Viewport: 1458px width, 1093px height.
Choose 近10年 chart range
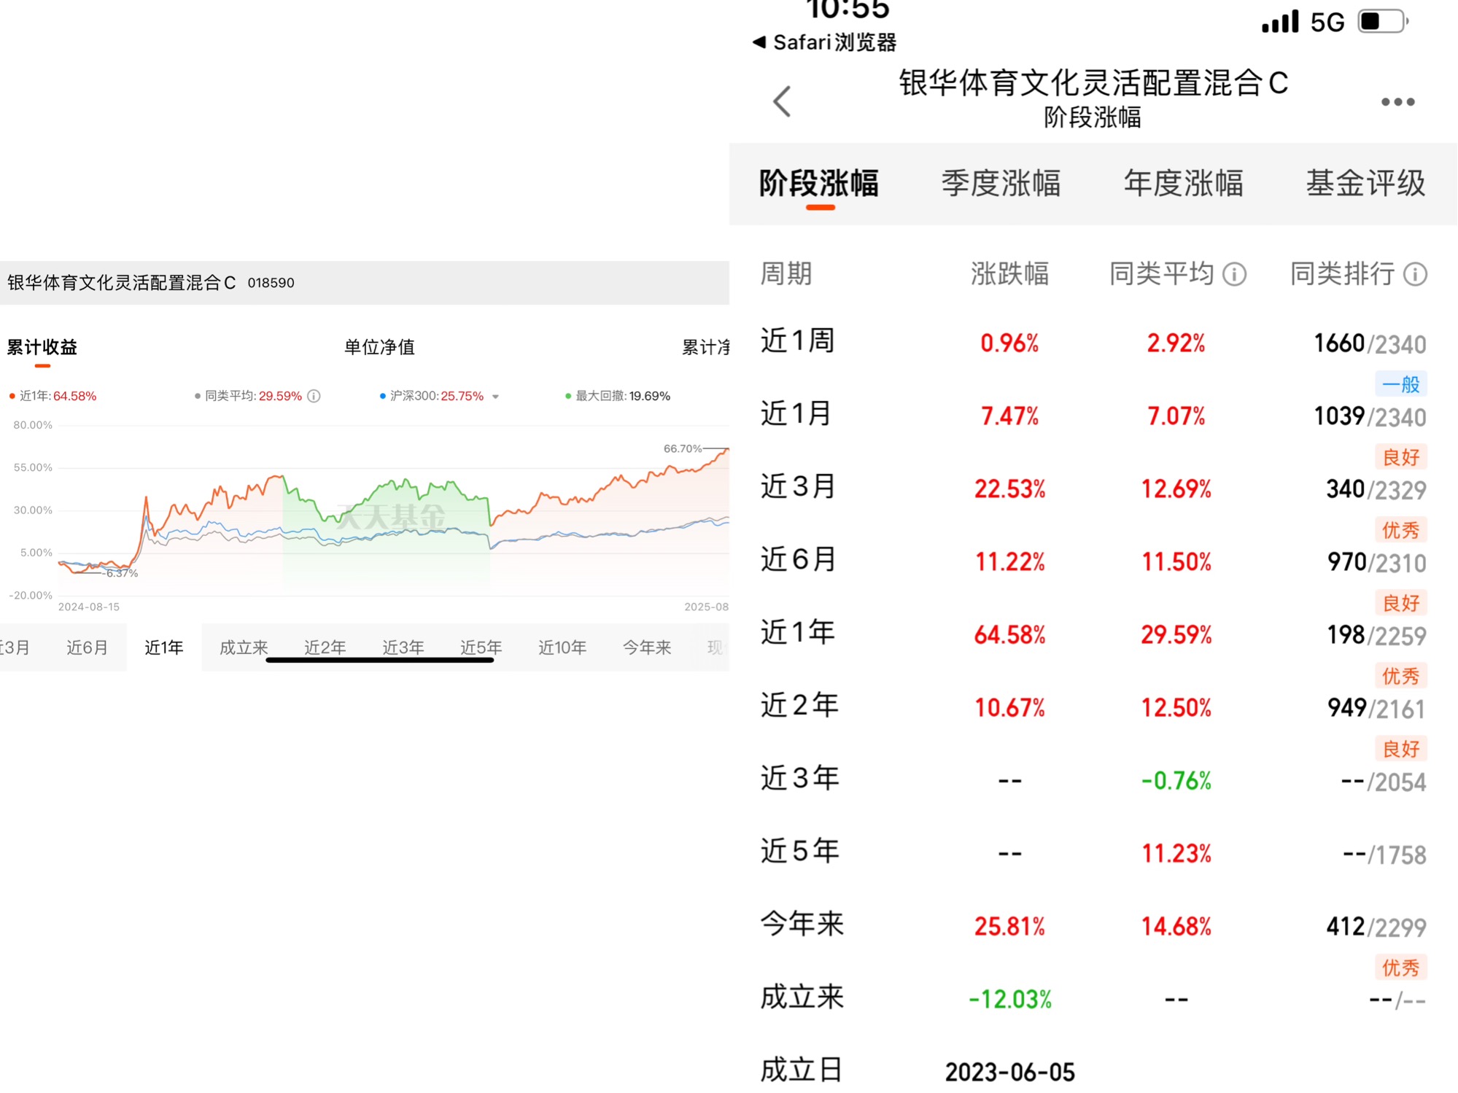(x=562, y=647)
